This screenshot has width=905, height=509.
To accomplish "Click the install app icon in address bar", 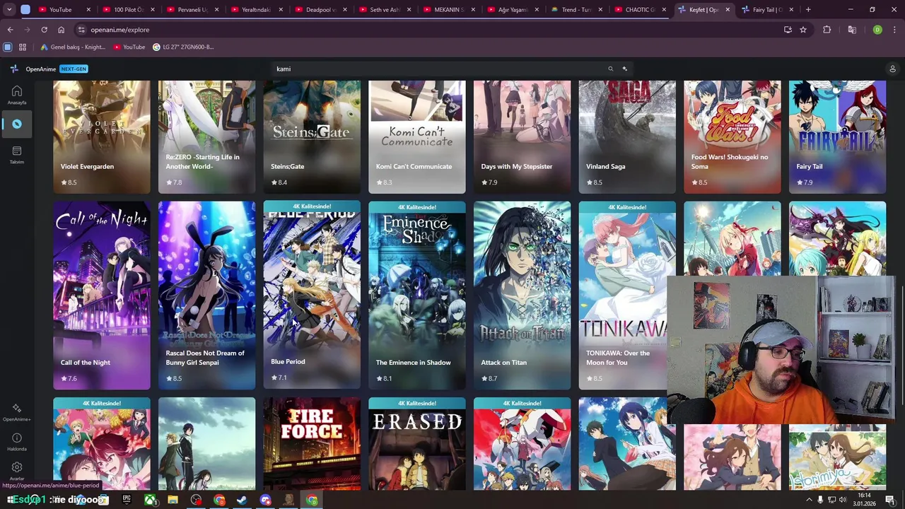I will (788, 30).
